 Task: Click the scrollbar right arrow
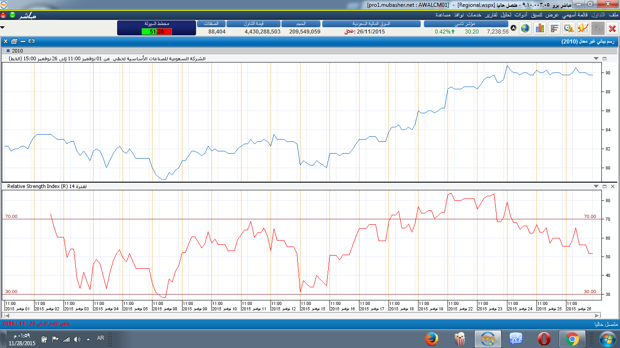pyautogui.click(x=597, y=315)
